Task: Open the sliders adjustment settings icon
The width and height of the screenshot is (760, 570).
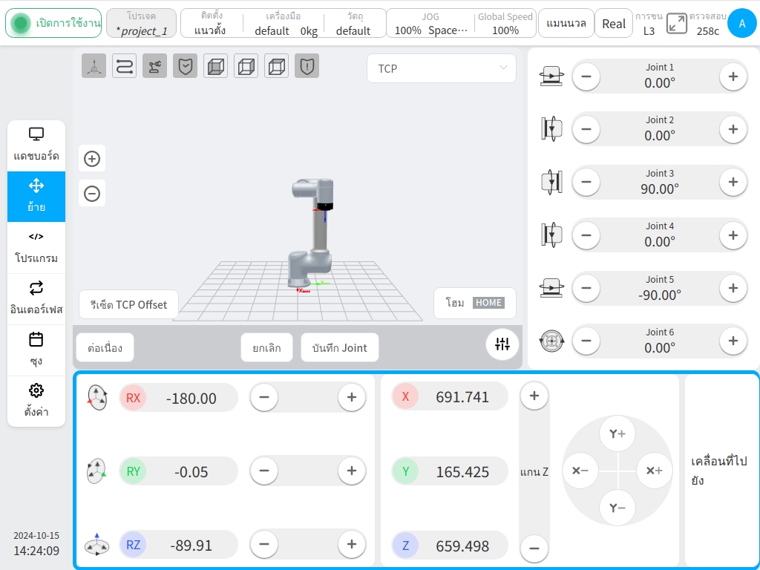Action: tap(502, 344)
